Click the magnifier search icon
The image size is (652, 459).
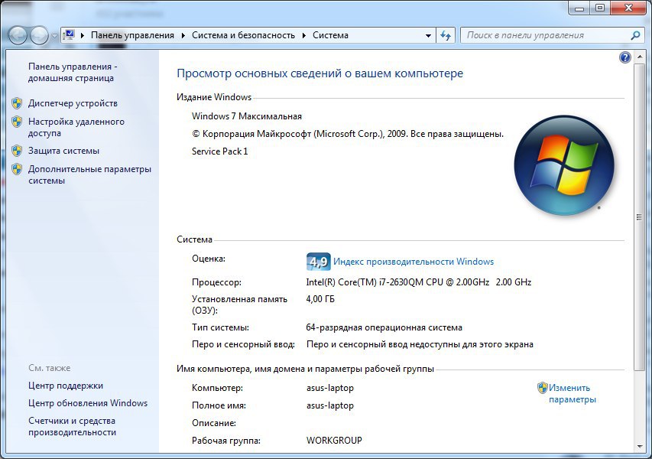[x=635, y=35]
